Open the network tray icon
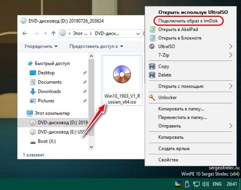The image size is (241, 190). pos(196,184)
